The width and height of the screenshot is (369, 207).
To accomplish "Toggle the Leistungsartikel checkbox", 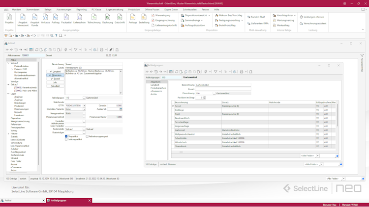I will point(66,139).
